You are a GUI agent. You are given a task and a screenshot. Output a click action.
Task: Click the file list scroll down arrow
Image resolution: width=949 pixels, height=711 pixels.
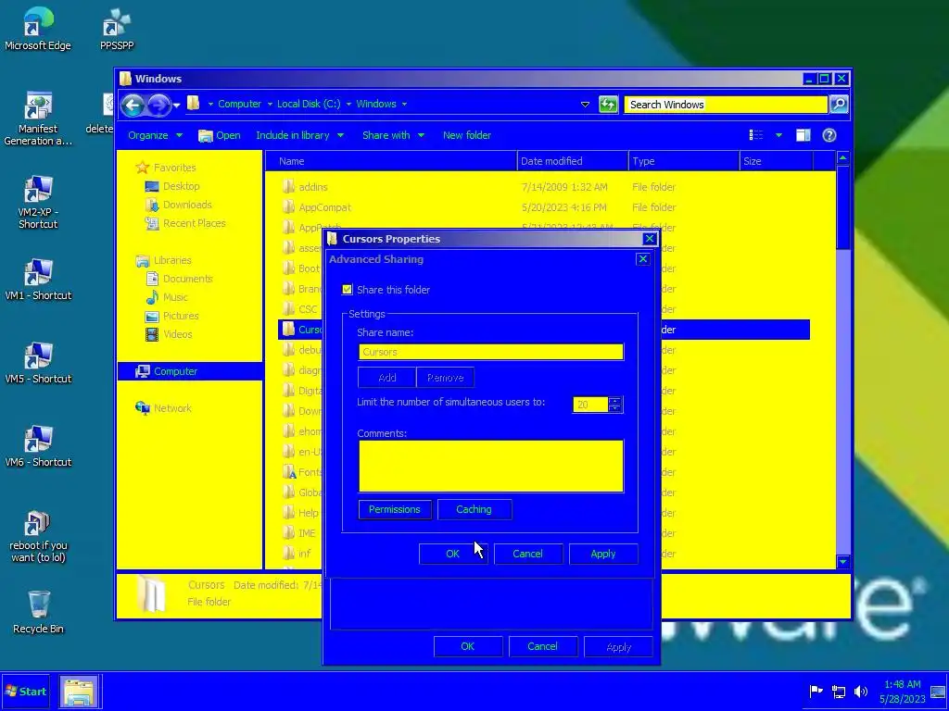(842, 562)
